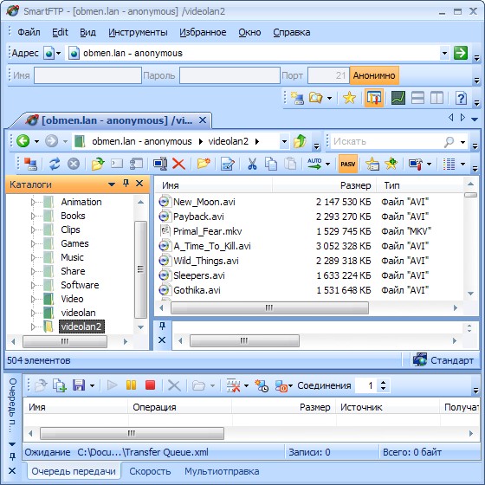Open the help question mark icon
The height and width of the screenshot is (485, 485).
pyautogui.click(x=461, y=98)
